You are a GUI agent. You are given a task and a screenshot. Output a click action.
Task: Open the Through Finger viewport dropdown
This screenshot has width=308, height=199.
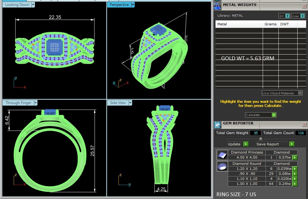coord(36,103)
